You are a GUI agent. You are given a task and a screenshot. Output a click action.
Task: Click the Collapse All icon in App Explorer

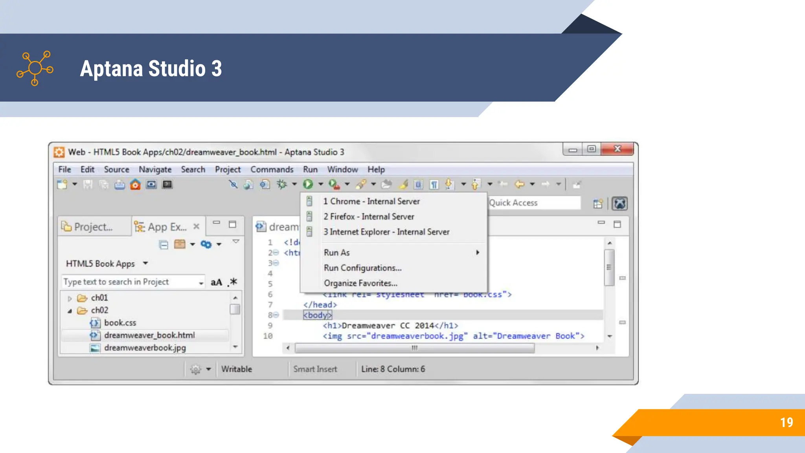point(164,245)
